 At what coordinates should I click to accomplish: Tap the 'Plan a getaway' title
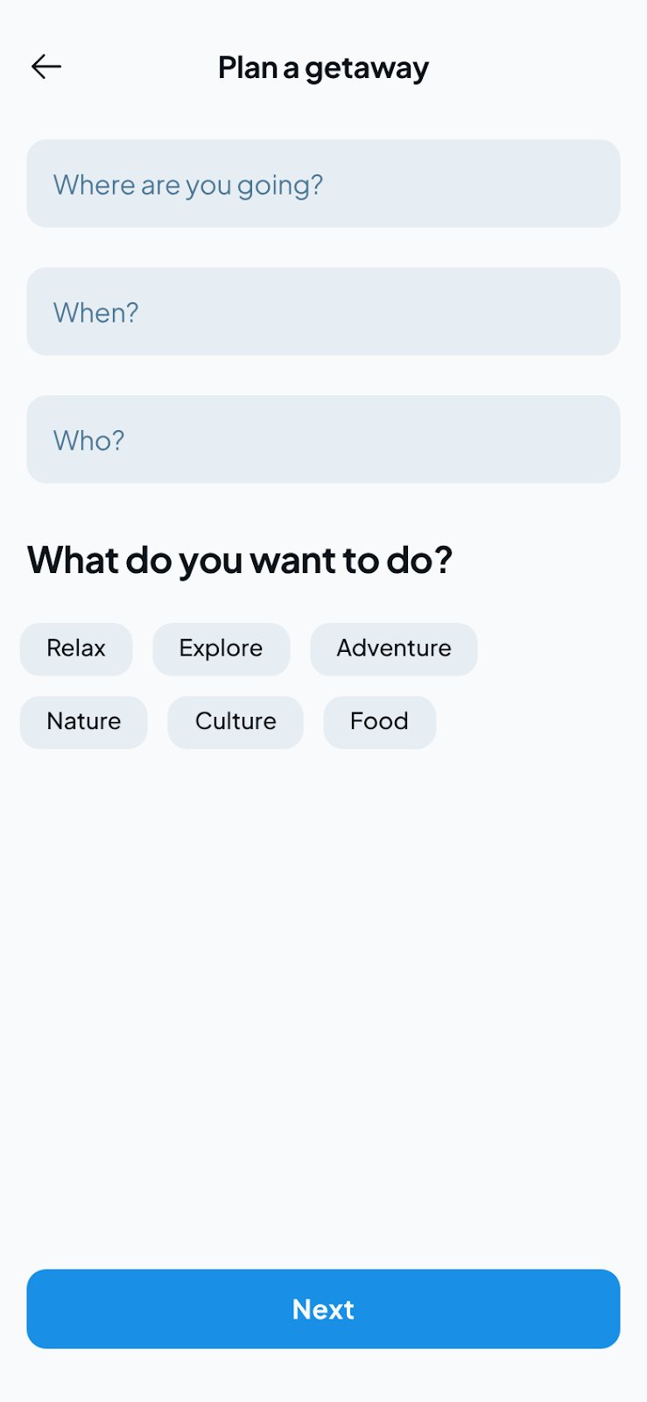[323, 67]
